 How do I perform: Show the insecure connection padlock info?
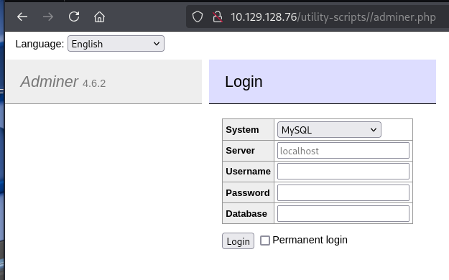218,17
